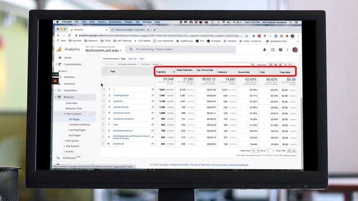Click the Refresh Report link
358x201 pixels.
click(290, 155)
